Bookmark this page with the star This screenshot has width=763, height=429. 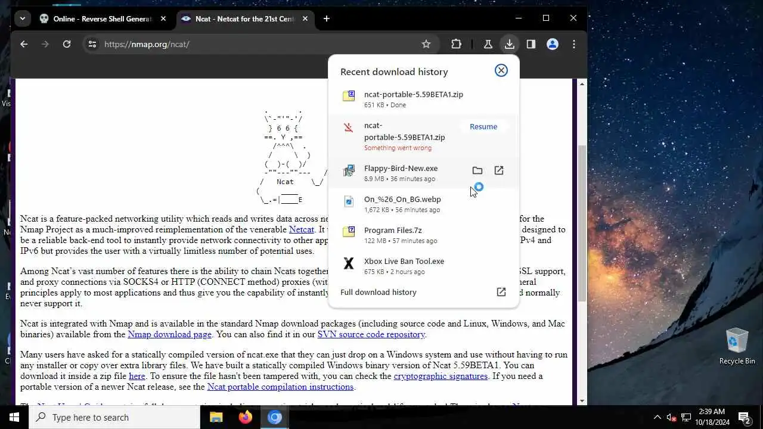426,44
